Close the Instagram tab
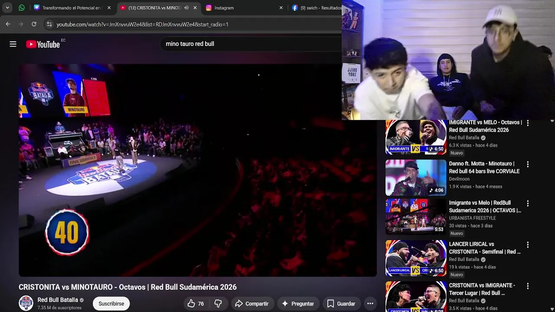The width and height of the screenshot is (555, 312). tap(281, 8)
